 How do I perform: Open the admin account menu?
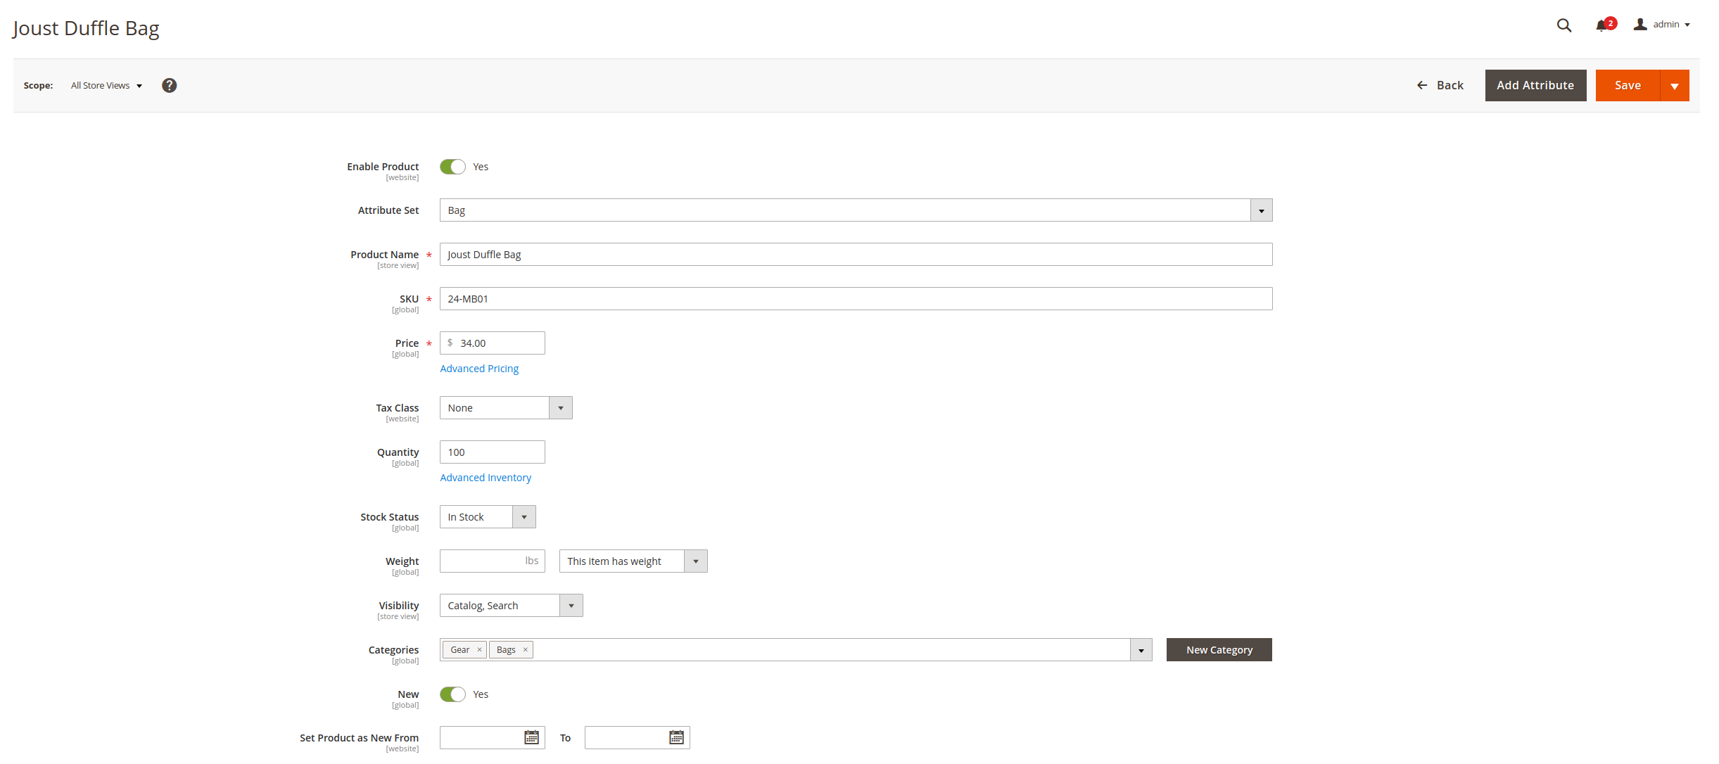point(1661,25)
